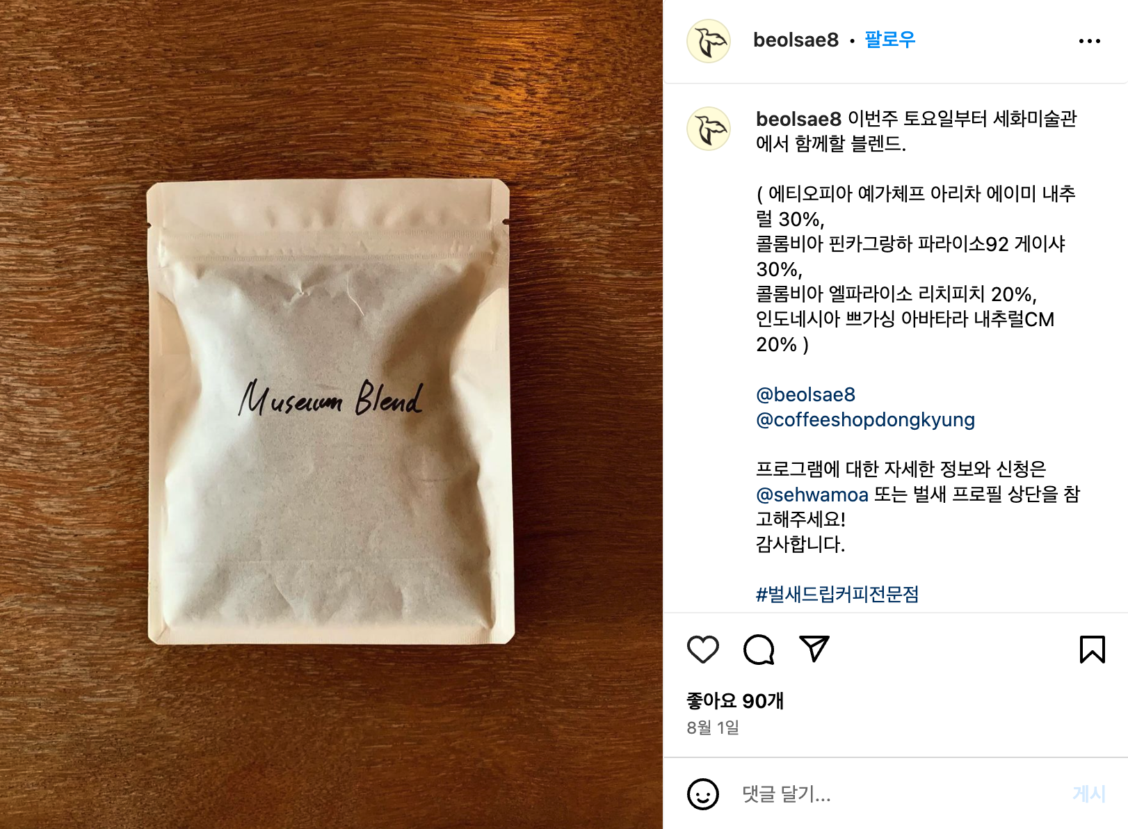
Task: Open beolsae8 profile picture in header
Action: click(708, 41)
